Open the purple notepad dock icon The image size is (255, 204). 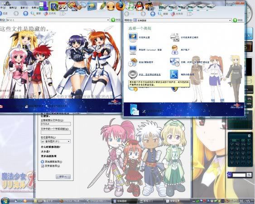(x=43, y=6)
